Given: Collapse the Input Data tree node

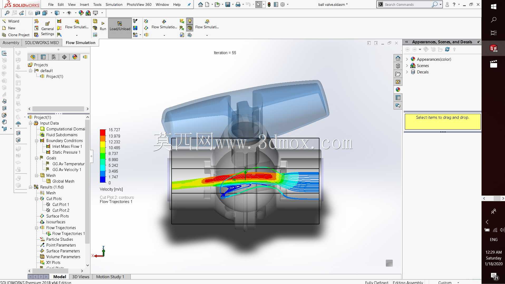Looking at the screenshot, I should coord(31,123).
